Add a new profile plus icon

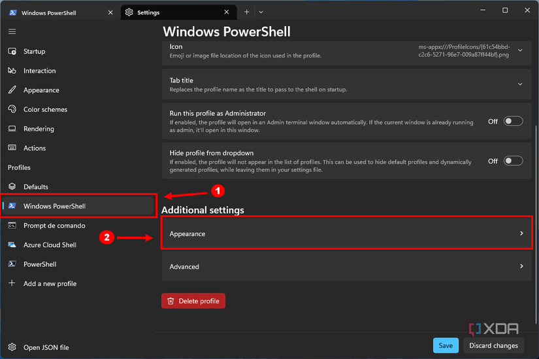[12, 284]
